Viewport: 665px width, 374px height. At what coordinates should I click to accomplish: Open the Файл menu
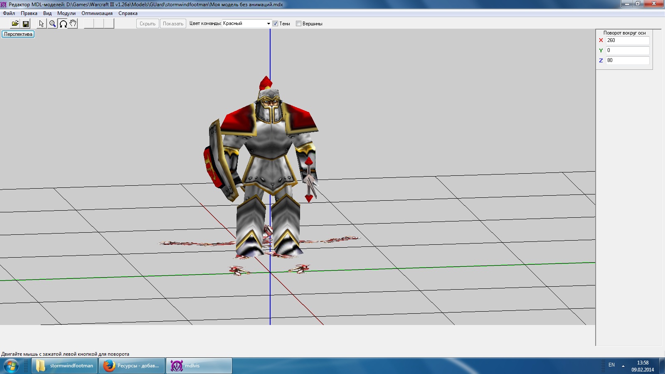coord(9,13)
